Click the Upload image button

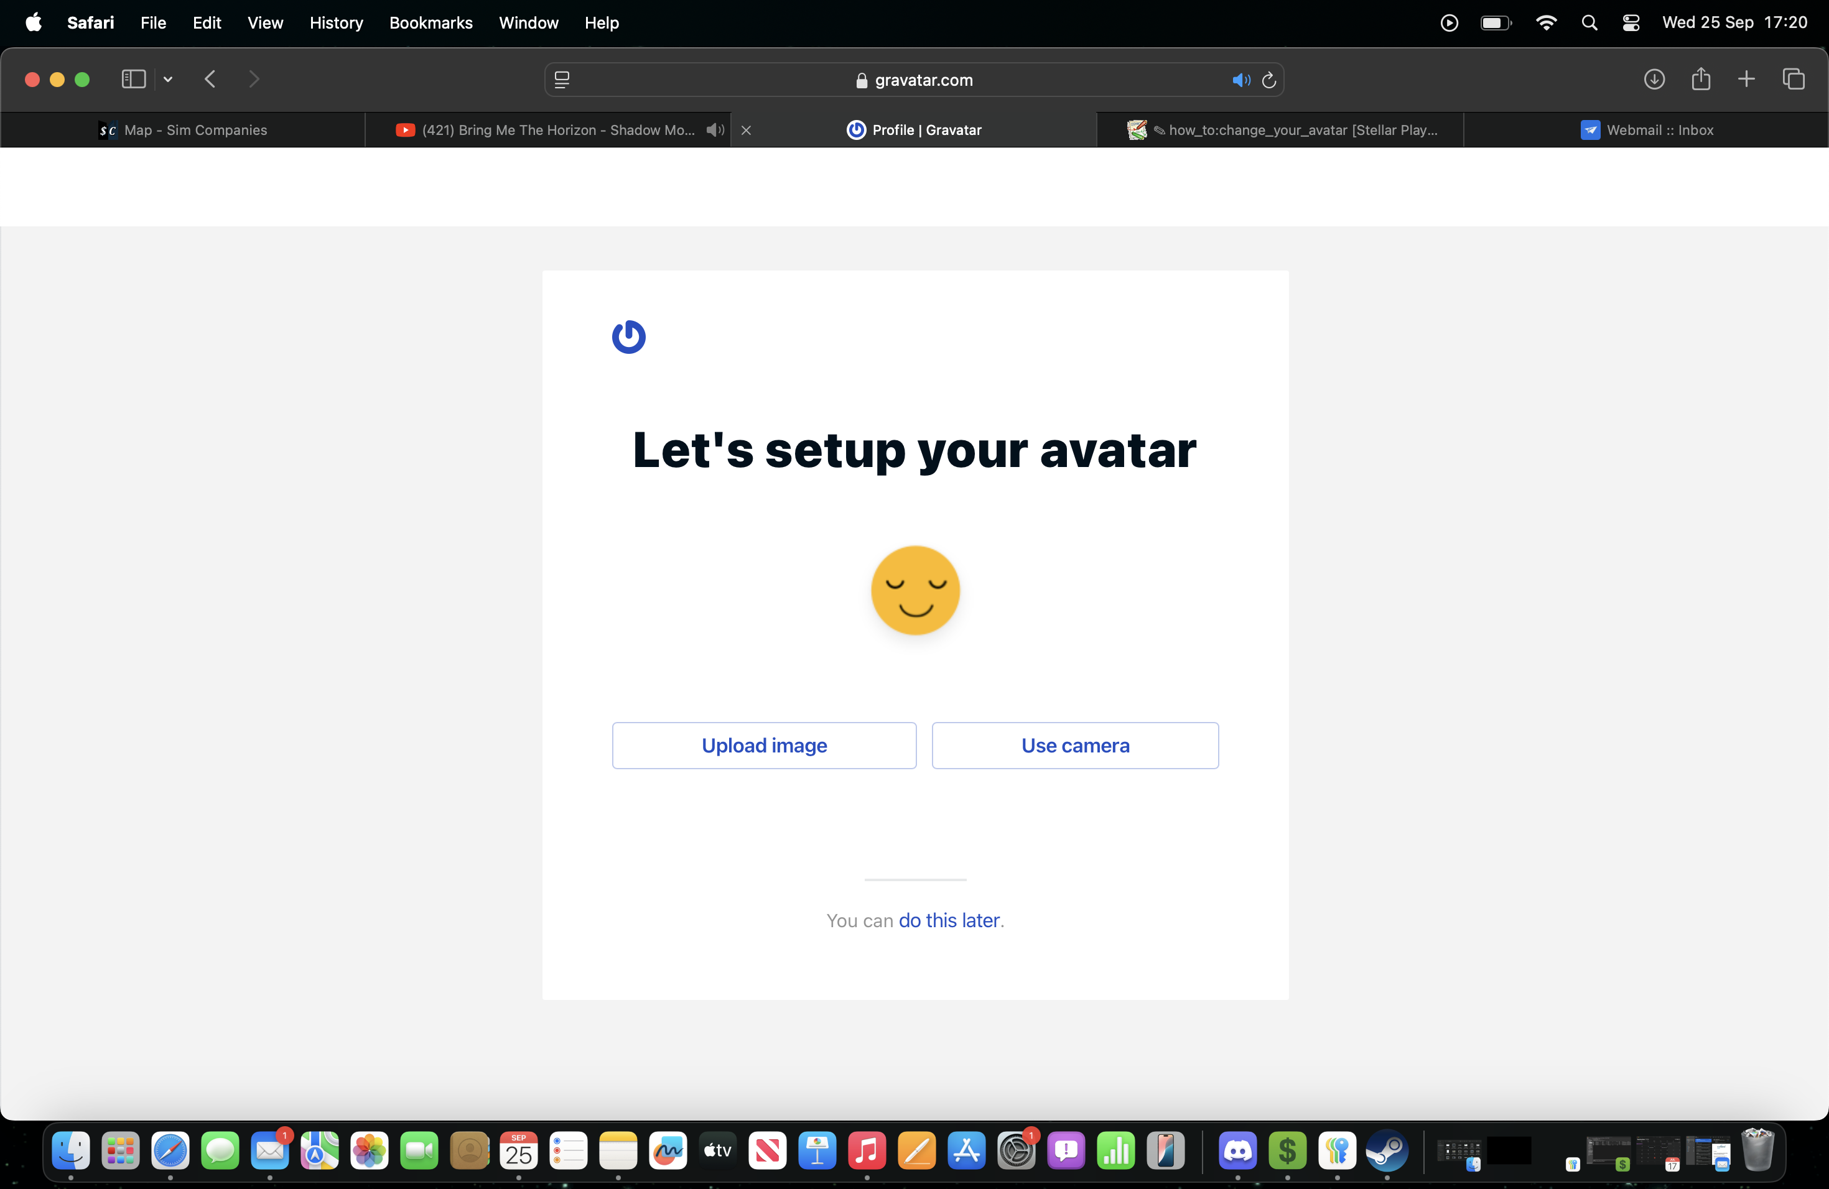[764, 745]
